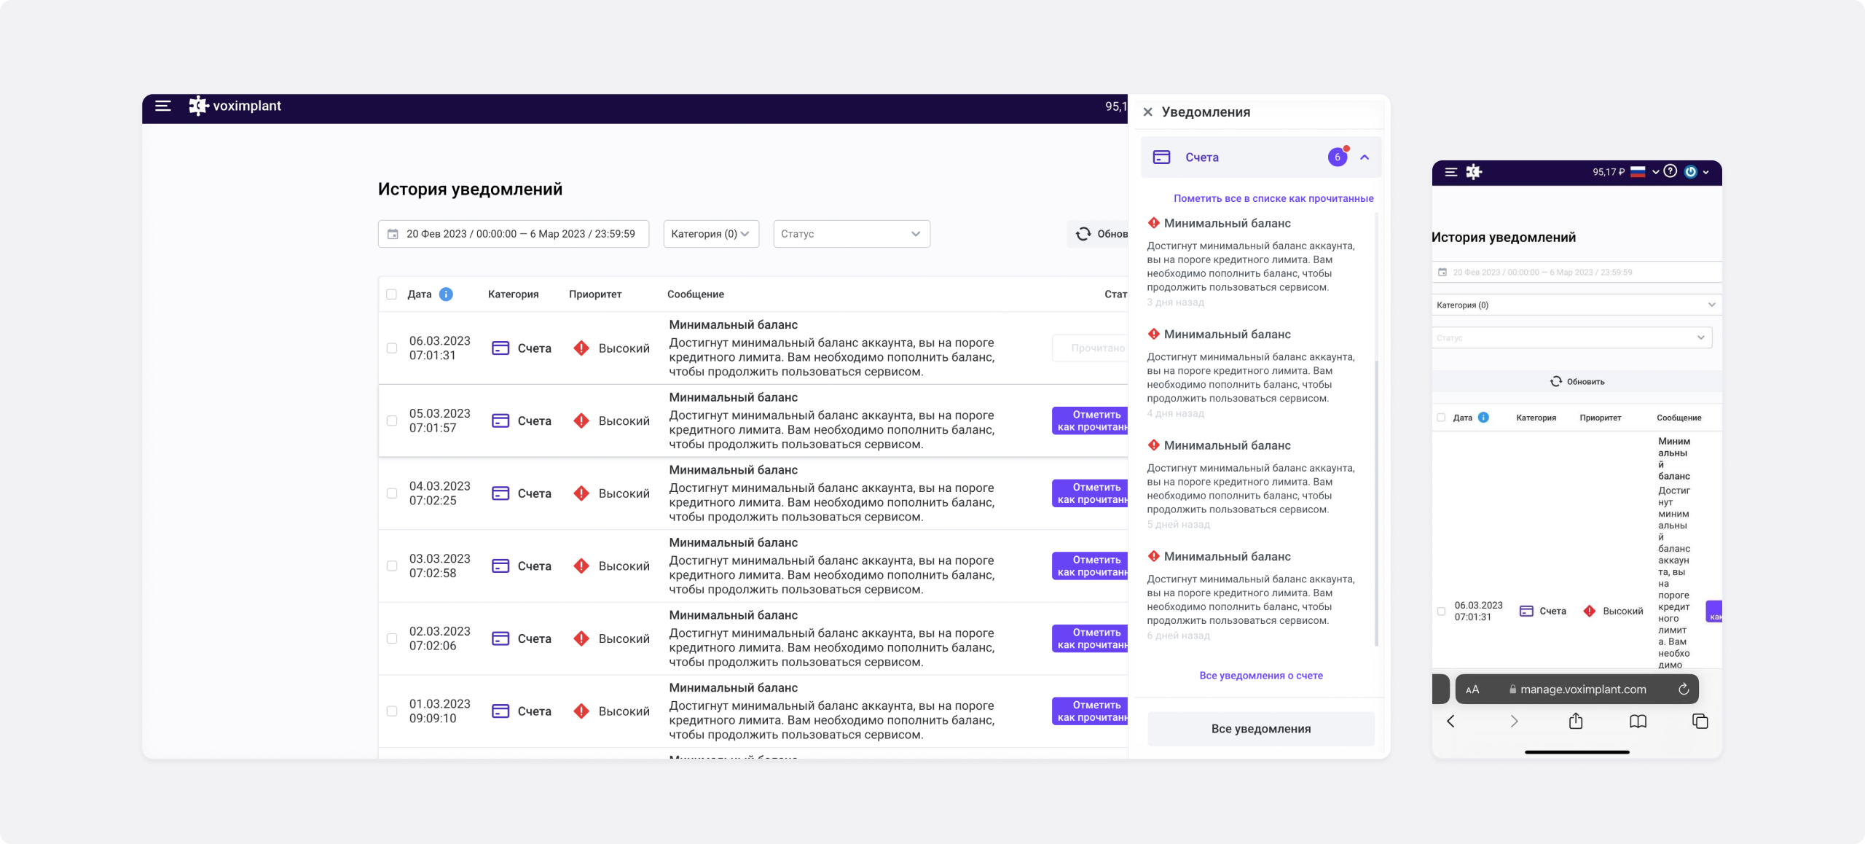Open the Категория (0) dropdown on desktop
This screenshot has width=1865, height=844.
[x=710, y=234]
